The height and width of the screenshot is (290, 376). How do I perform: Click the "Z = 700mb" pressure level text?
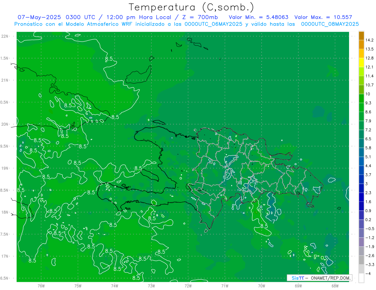click(200, 17)
